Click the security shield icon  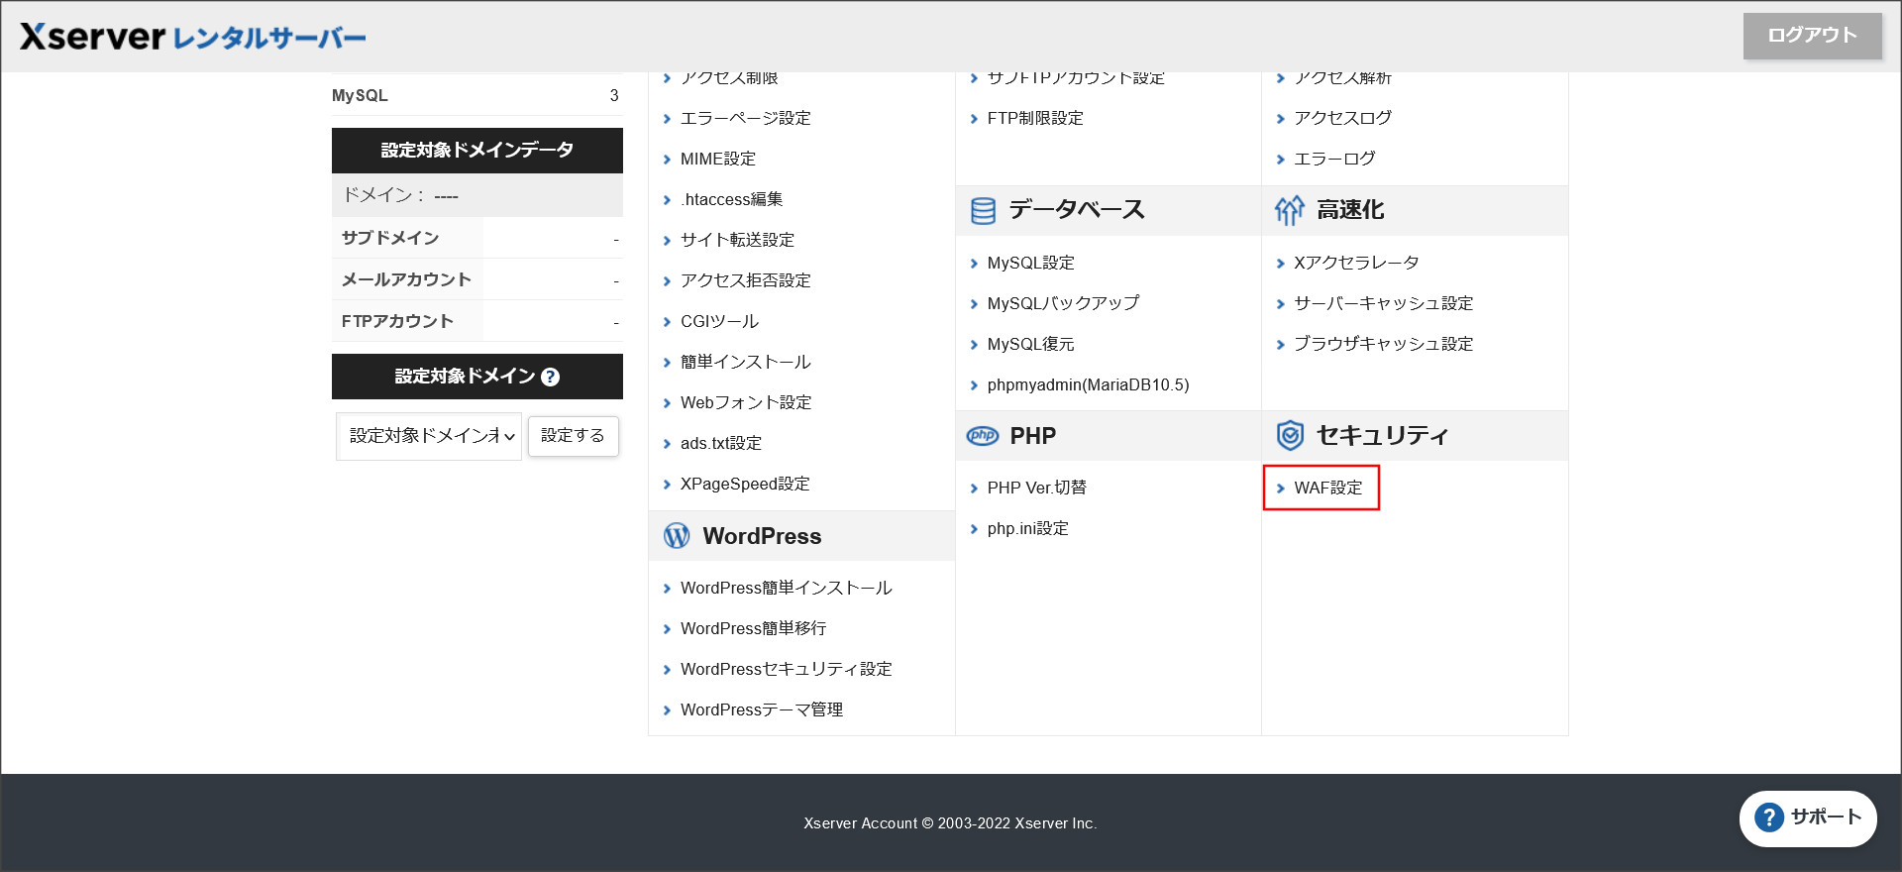[1289, 435]
